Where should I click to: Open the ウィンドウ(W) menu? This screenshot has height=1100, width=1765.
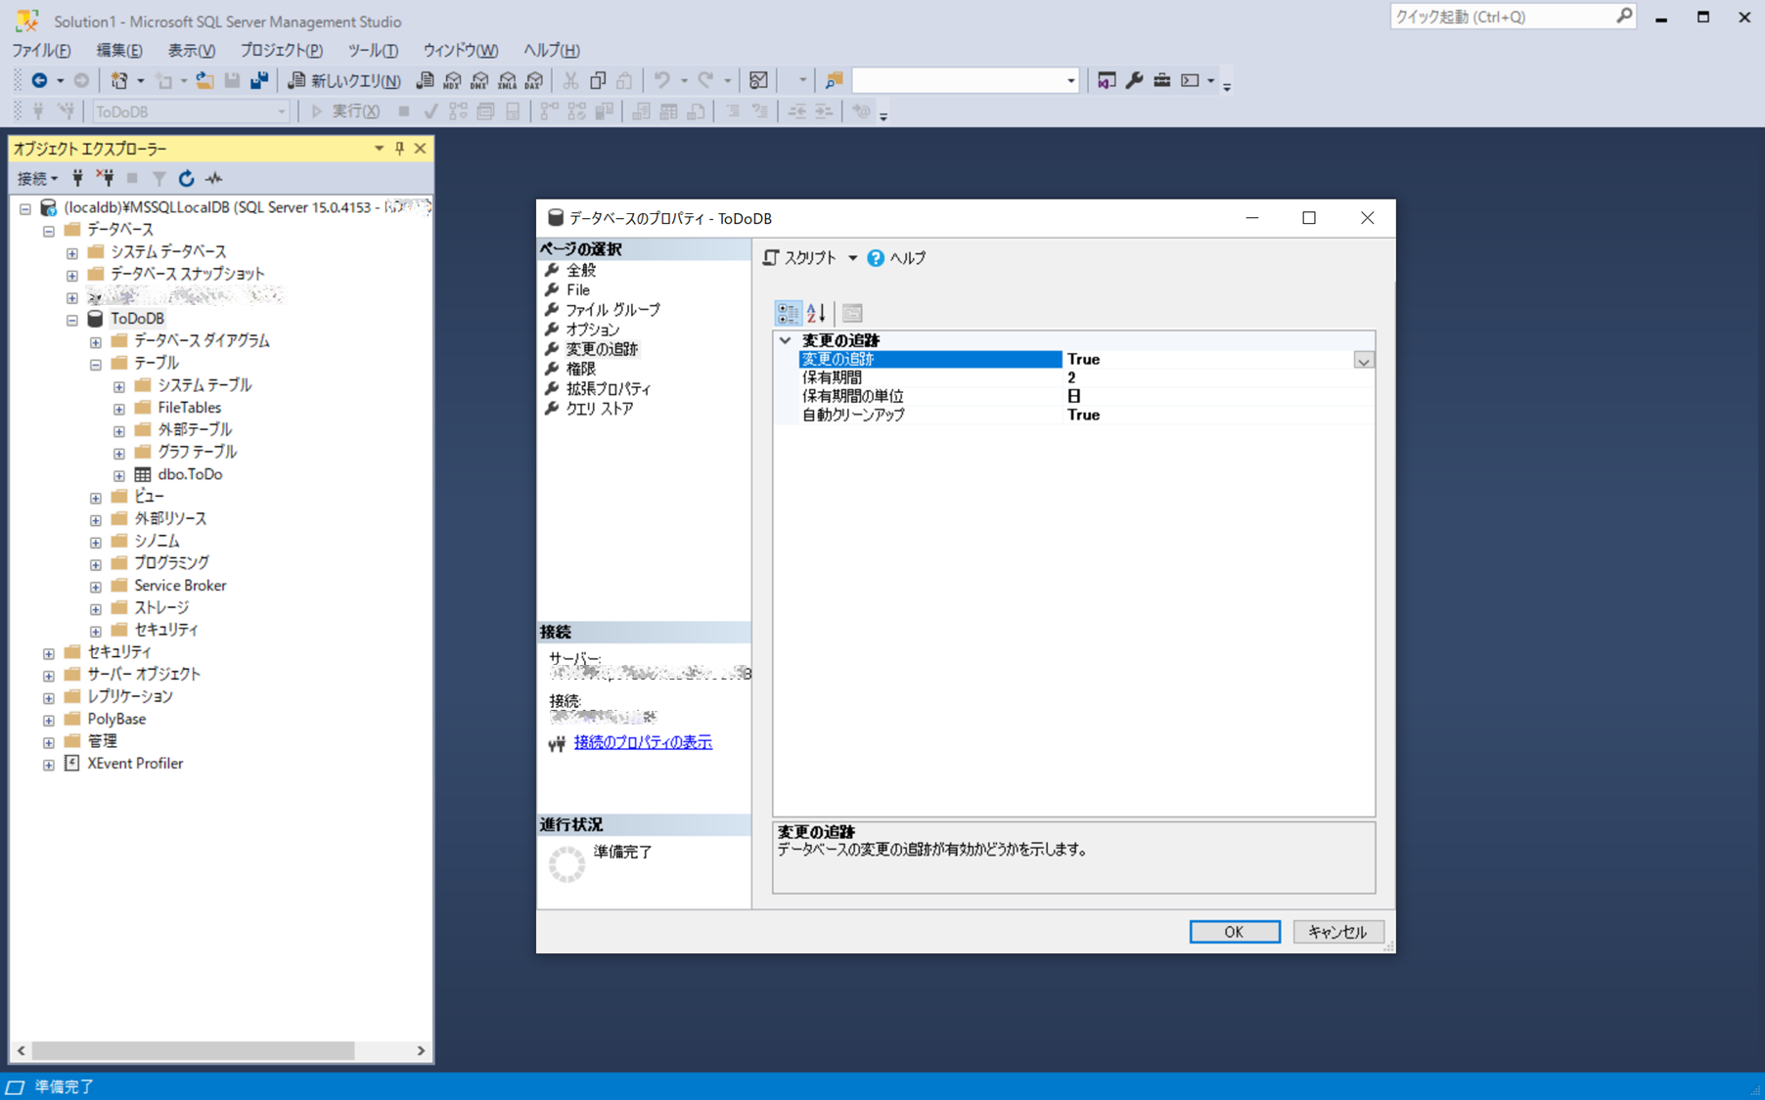point(460,50)
